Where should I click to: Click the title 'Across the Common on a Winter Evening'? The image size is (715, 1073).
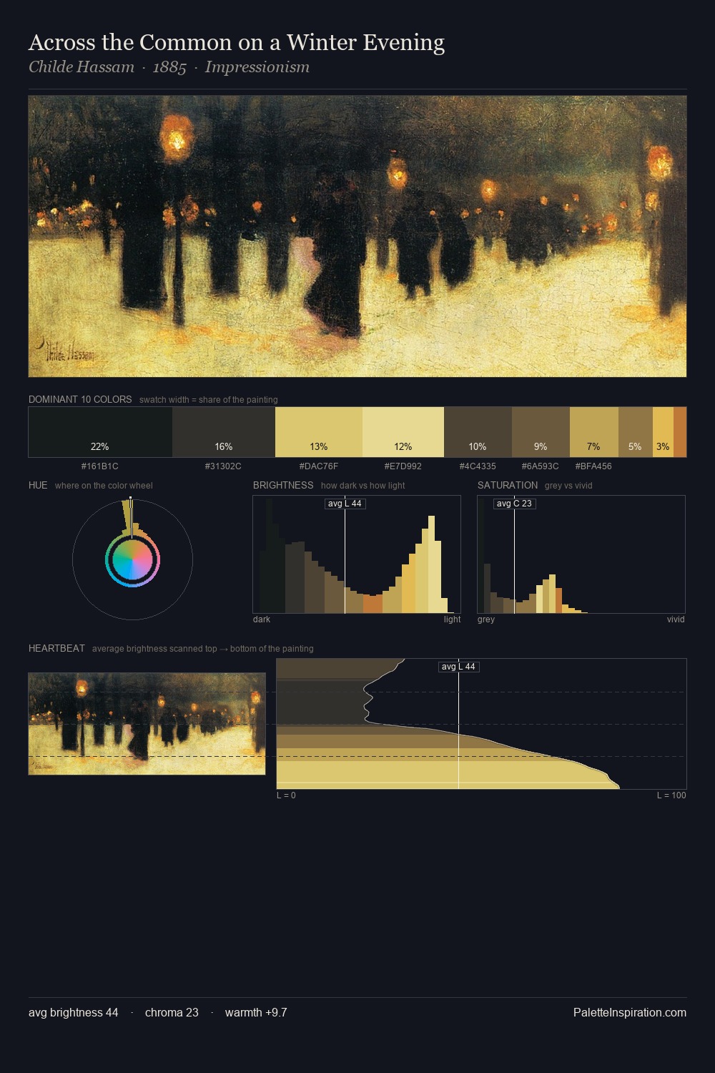[236, 43]
